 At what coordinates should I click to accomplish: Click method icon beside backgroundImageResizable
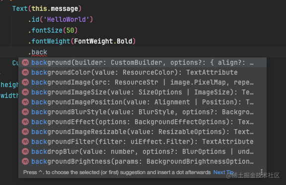[25, 132]
